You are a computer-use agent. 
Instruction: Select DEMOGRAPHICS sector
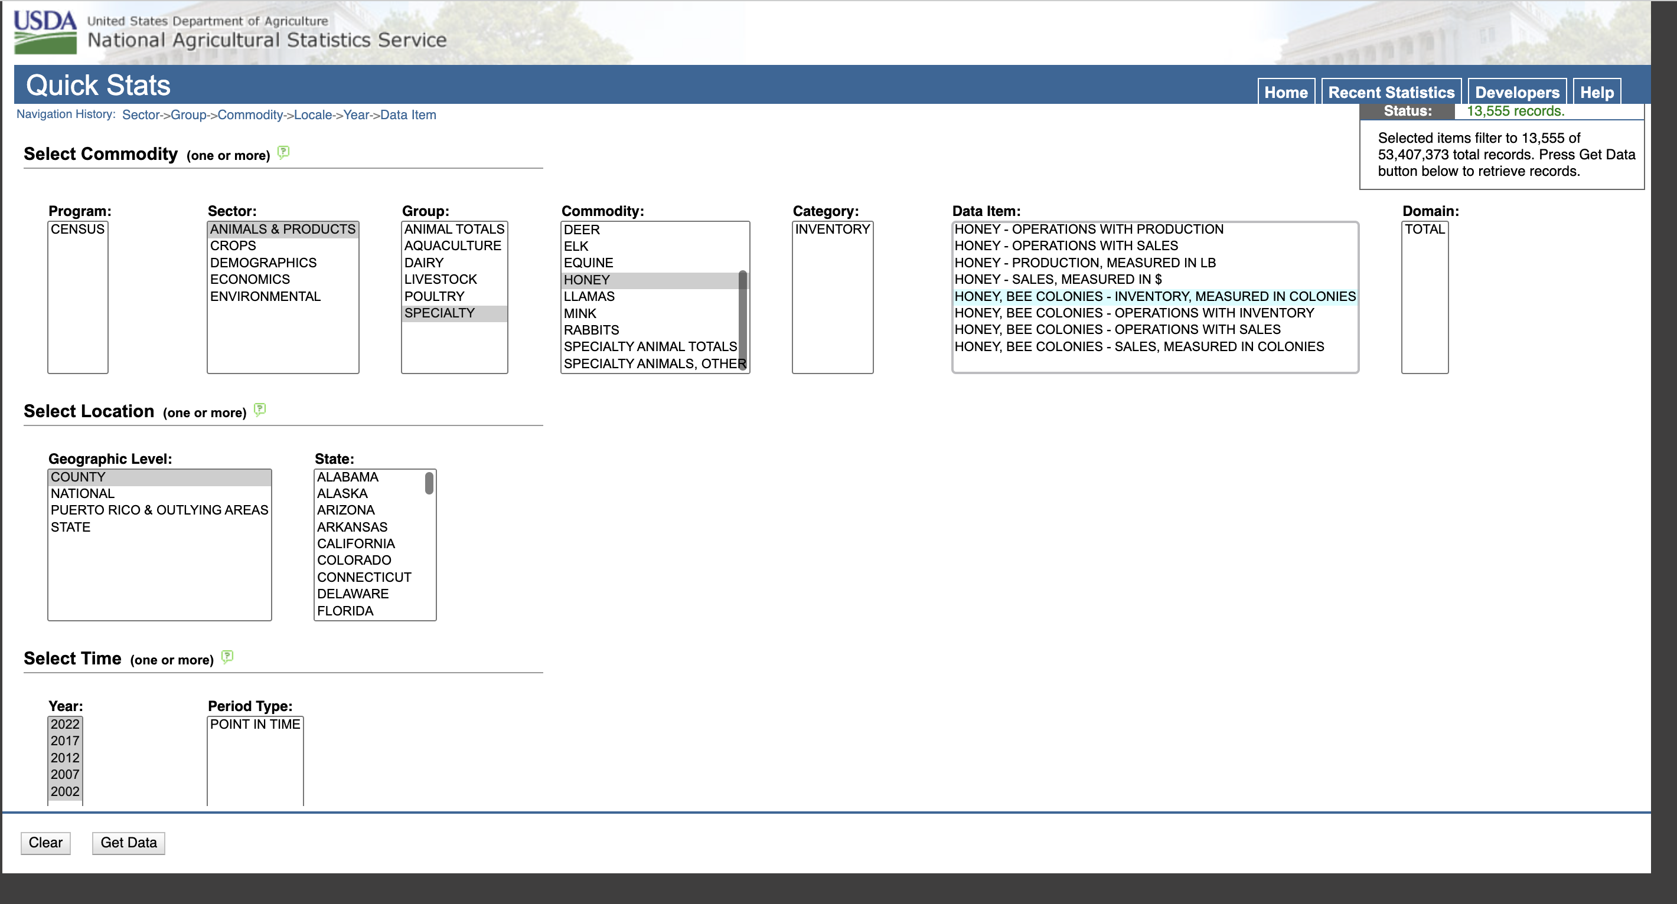[282, 263]
